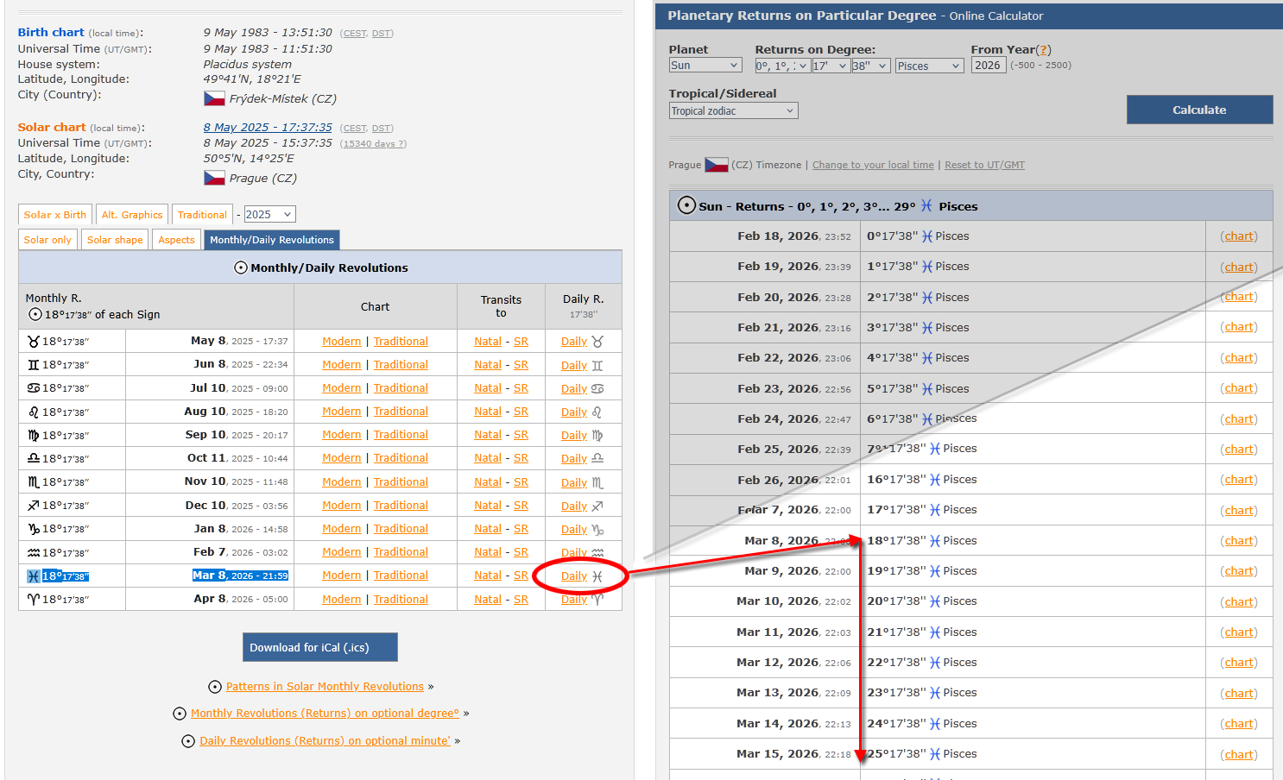Click the Sun icon beside Monthly/Daily Revolutions title
Viewport: 1283px width, 780px height.
(x=241, y=268)
